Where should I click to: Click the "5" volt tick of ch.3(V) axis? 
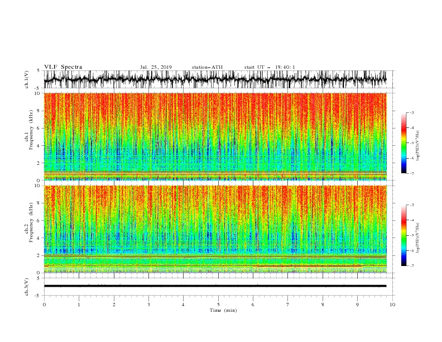click(x=39, y=278)
